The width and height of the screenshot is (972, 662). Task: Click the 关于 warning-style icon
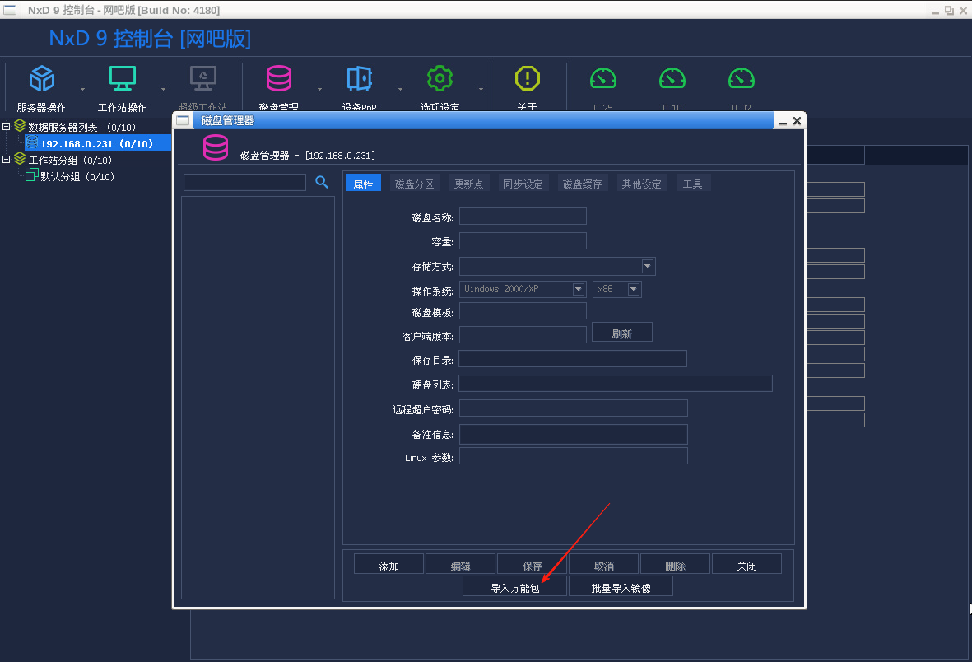coord(527,78)
